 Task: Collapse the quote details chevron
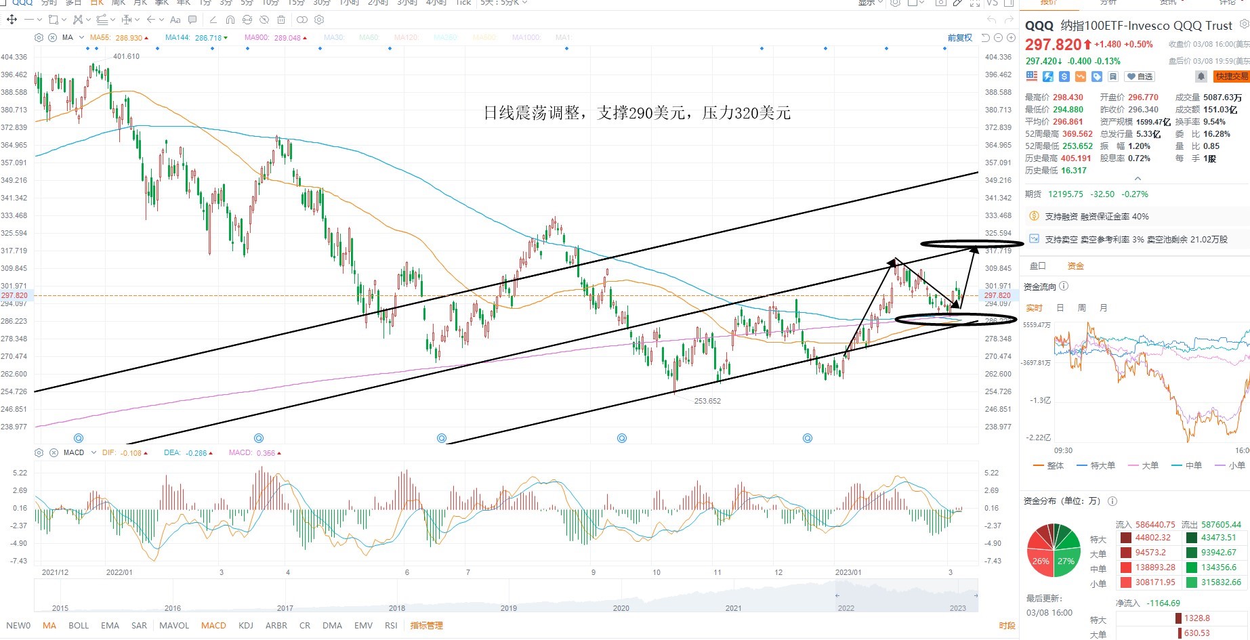coord(1138,179)
